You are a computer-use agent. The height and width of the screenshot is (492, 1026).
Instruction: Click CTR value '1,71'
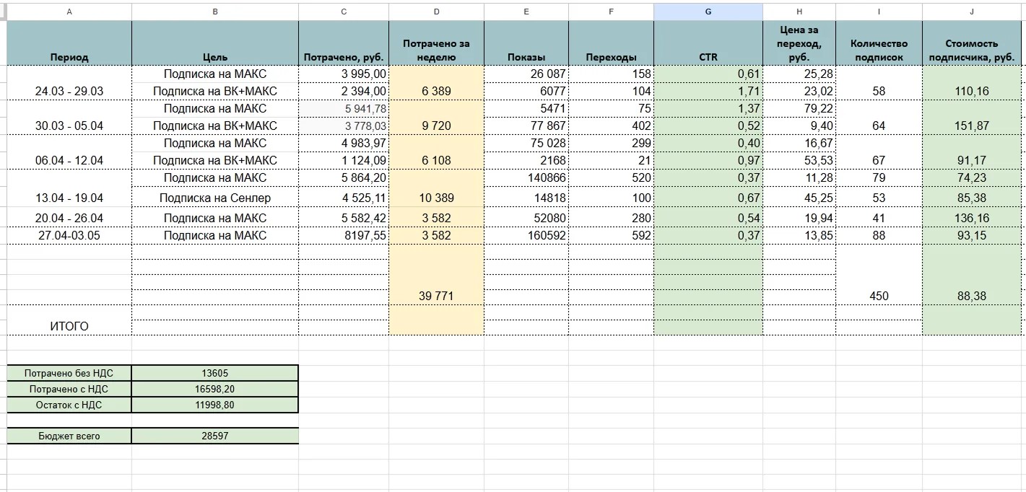(708, 91)
